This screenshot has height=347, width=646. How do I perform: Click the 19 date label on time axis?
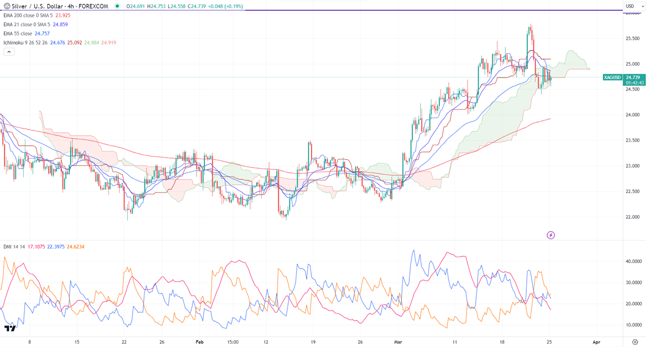tap(313, 342)
